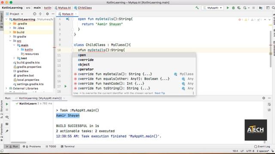Open the search everywhere magnifier

pyautogui.click(x=273, y=8)
